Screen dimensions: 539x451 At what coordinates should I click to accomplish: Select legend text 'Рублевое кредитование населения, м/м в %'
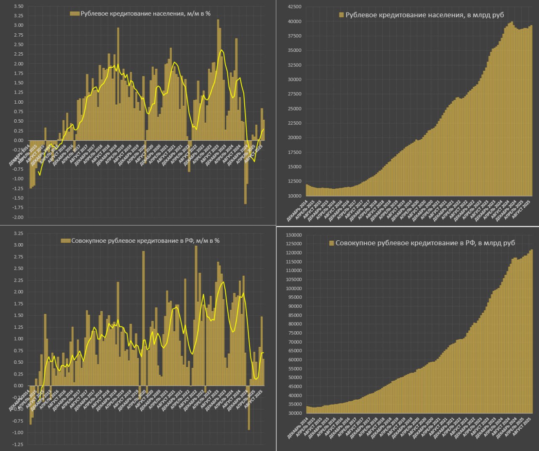pyautogui.click(x=145, y=13)
